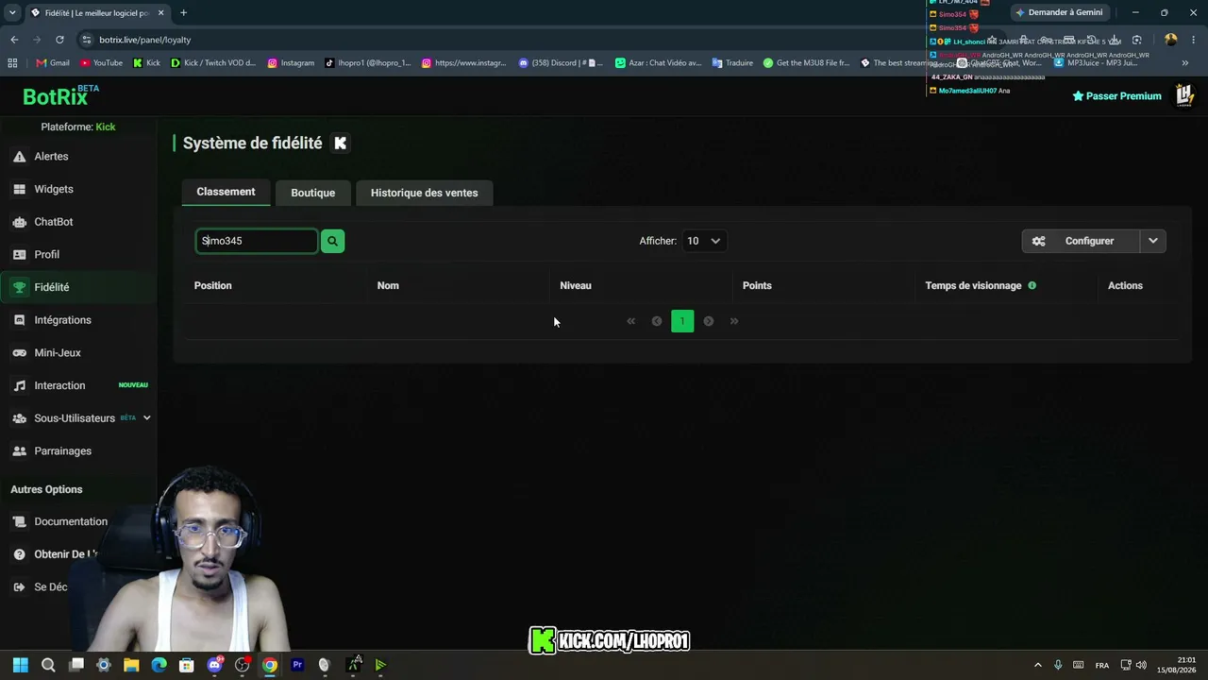Open Intégrations in the sidebar
Screen dimensions: 1208x680
pyautogui.click(x=62, y=320)
